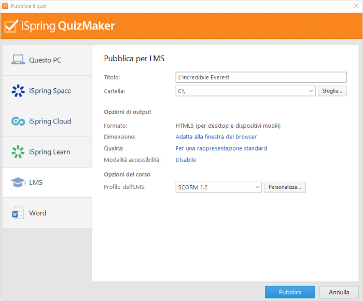
Task: Click the iSpring Cloud infinity icon
Action: pos(18,121)
